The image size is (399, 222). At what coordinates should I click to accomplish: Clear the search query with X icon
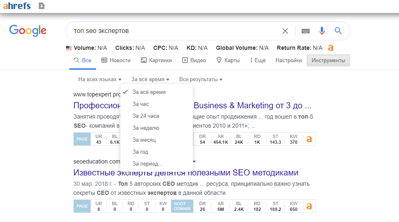[x=285, y=31]
